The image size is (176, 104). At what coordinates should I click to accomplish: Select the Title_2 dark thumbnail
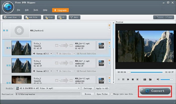pos(21,80)
